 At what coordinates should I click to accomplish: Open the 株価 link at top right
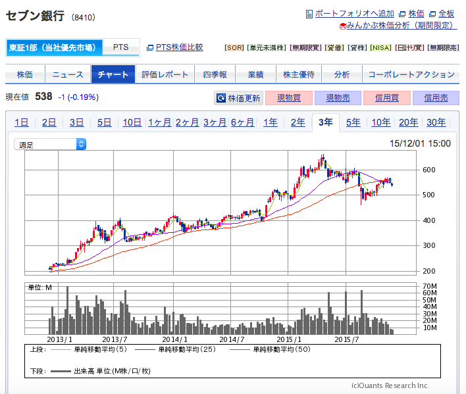coord(416,14)
